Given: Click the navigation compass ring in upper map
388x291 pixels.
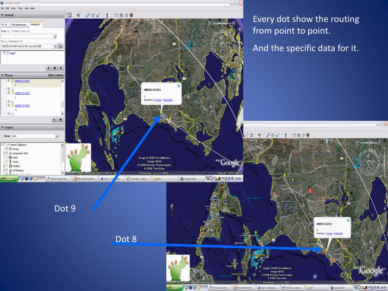Looking at the screenshot, I should pos(222,45).
